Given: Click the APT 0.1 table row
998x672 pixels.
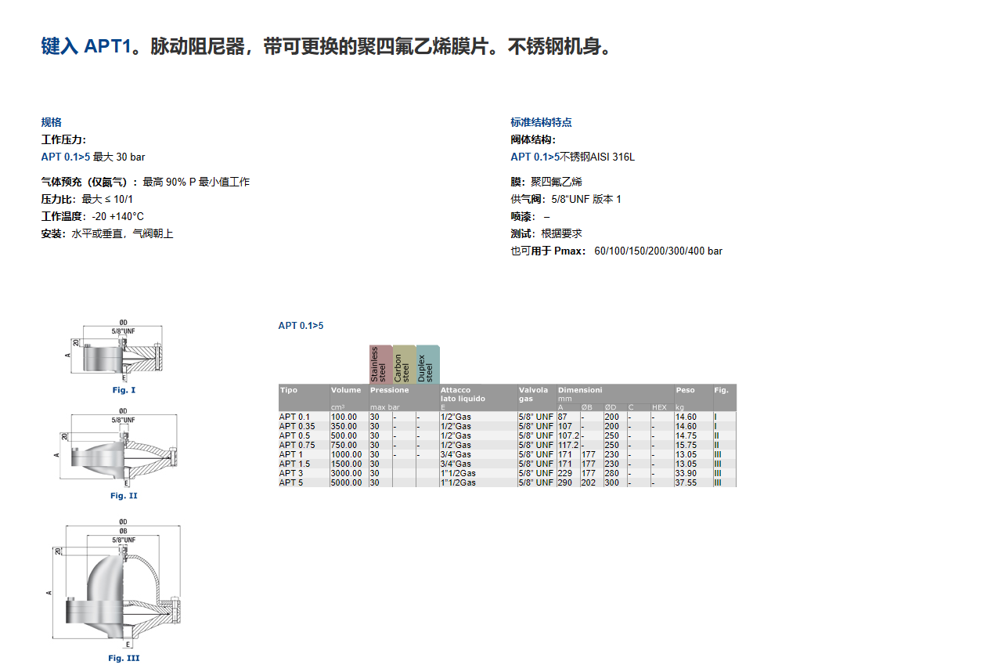Looking at the screenshot, I should click(x=295, y=417).
